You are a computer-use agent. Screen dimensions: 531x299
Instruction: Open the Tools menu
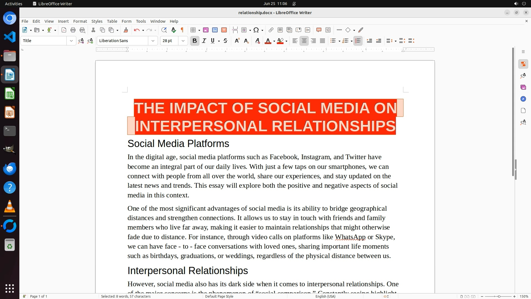click(141, 21)
